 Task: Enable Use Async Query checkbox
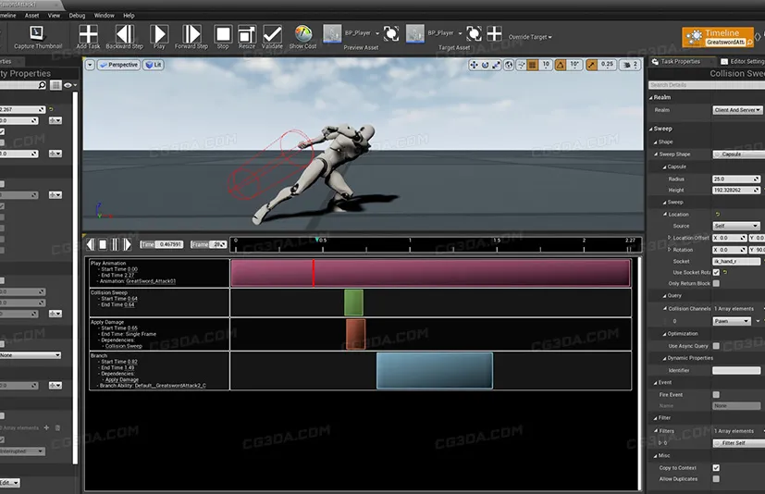click(716, 346)
